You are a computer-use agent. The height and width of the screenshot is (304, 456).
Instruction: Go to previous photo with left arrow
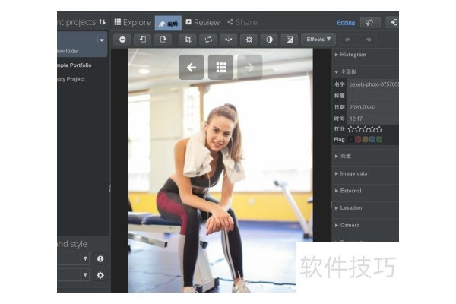pos(191,67)
